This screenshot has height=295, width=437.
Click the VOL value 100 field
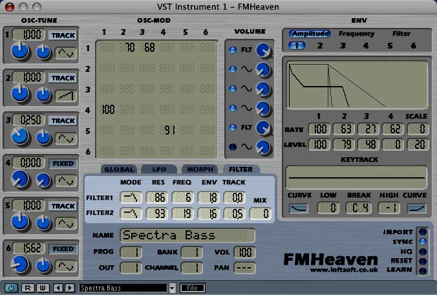pos(244,252)
